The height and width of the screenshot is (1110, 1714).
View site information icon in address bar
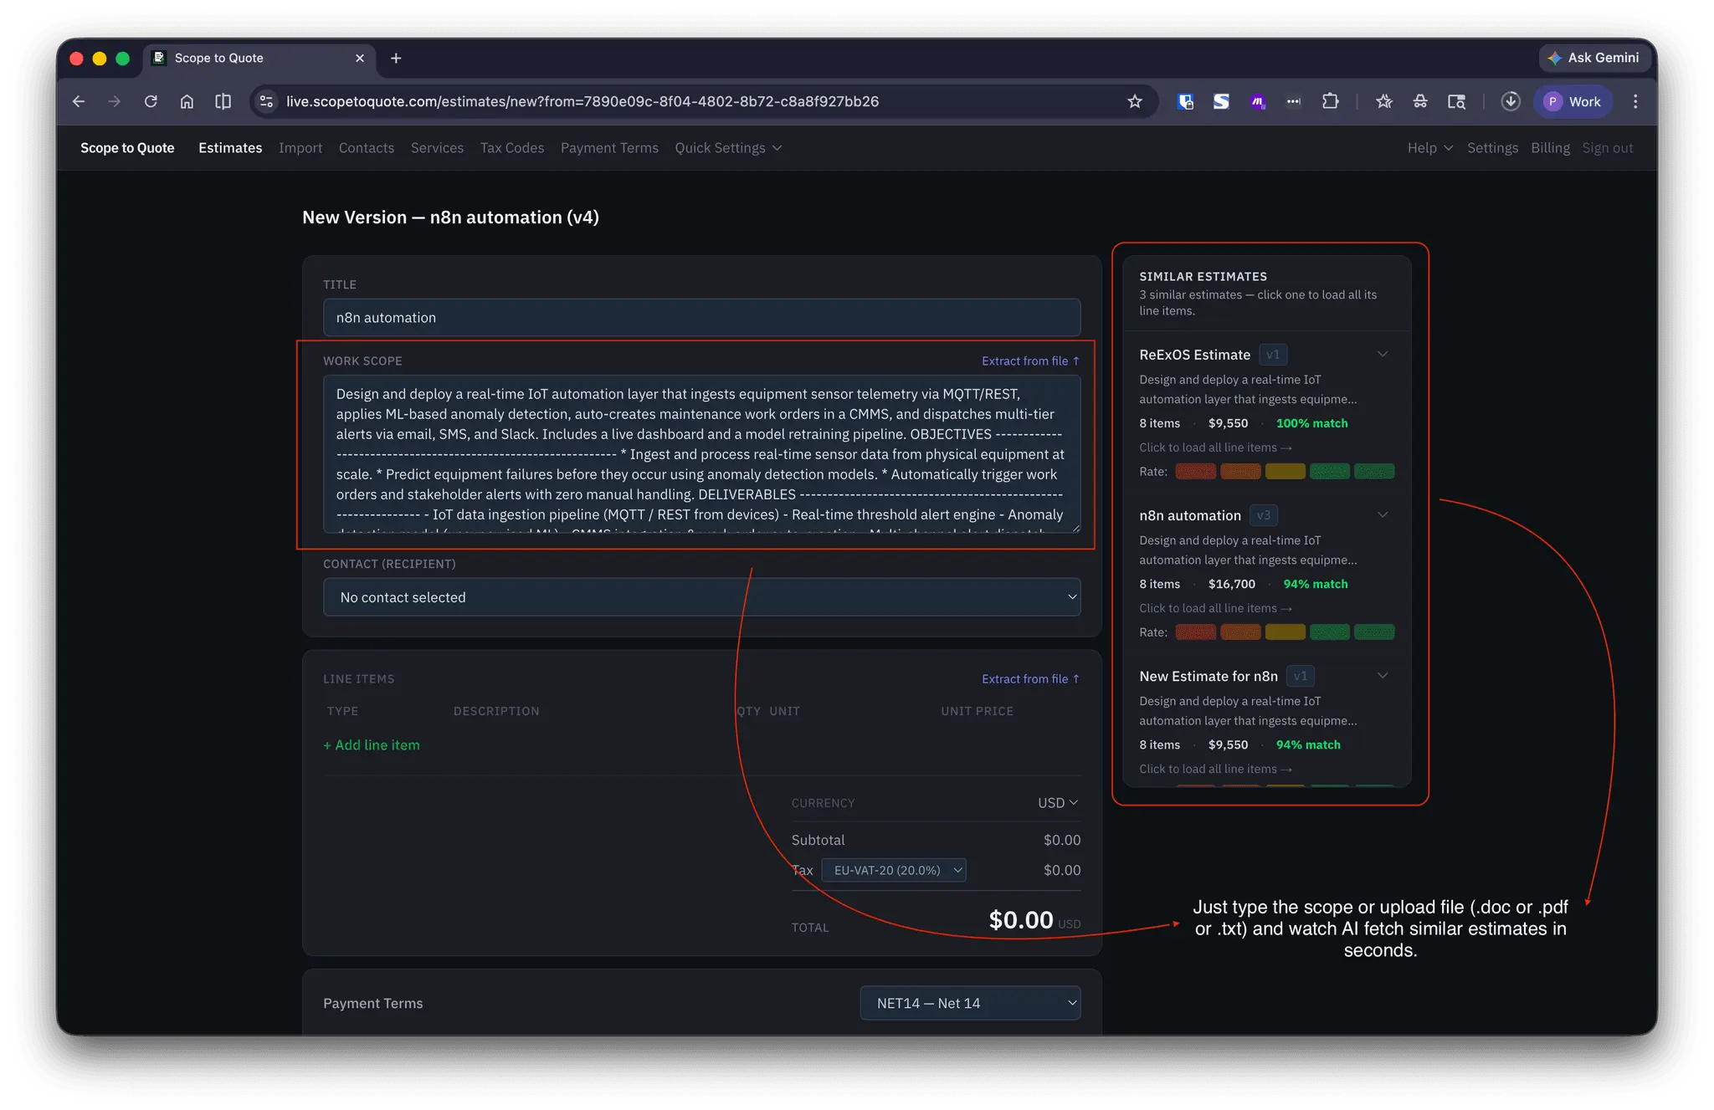(266, 101)
